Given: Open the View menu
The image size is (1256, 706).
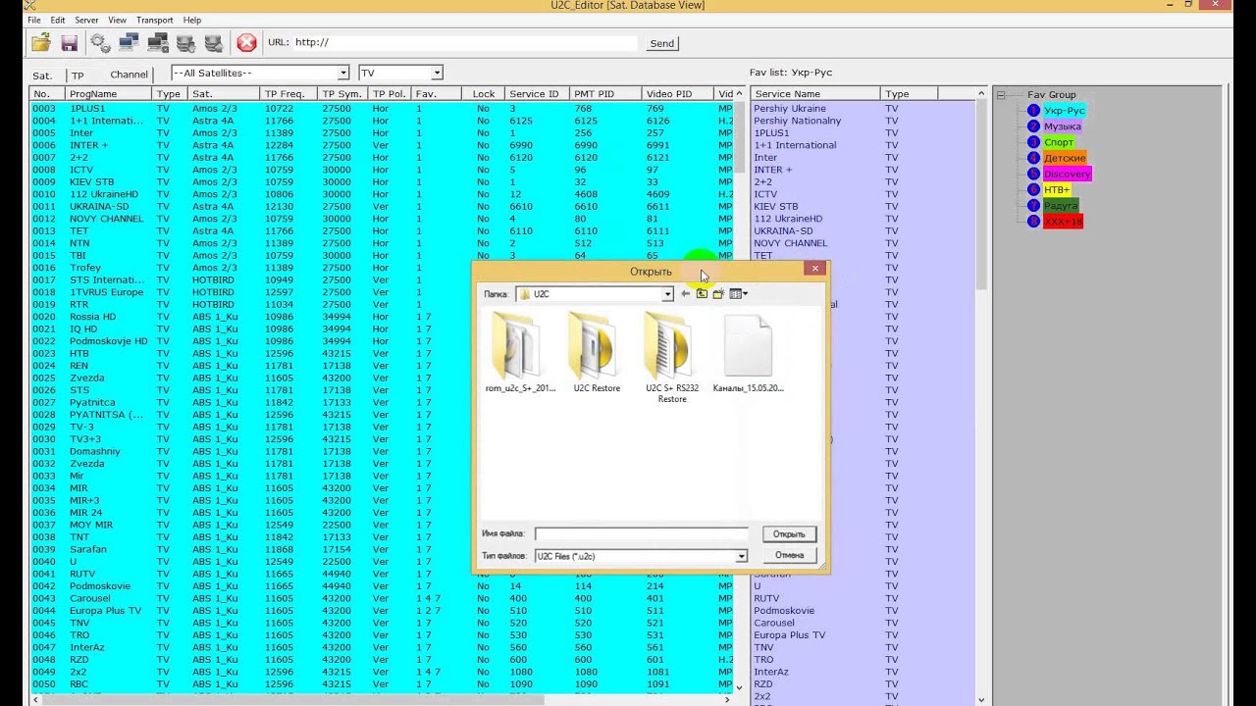Looking at the screenshot, I should [x=117, y=20].
